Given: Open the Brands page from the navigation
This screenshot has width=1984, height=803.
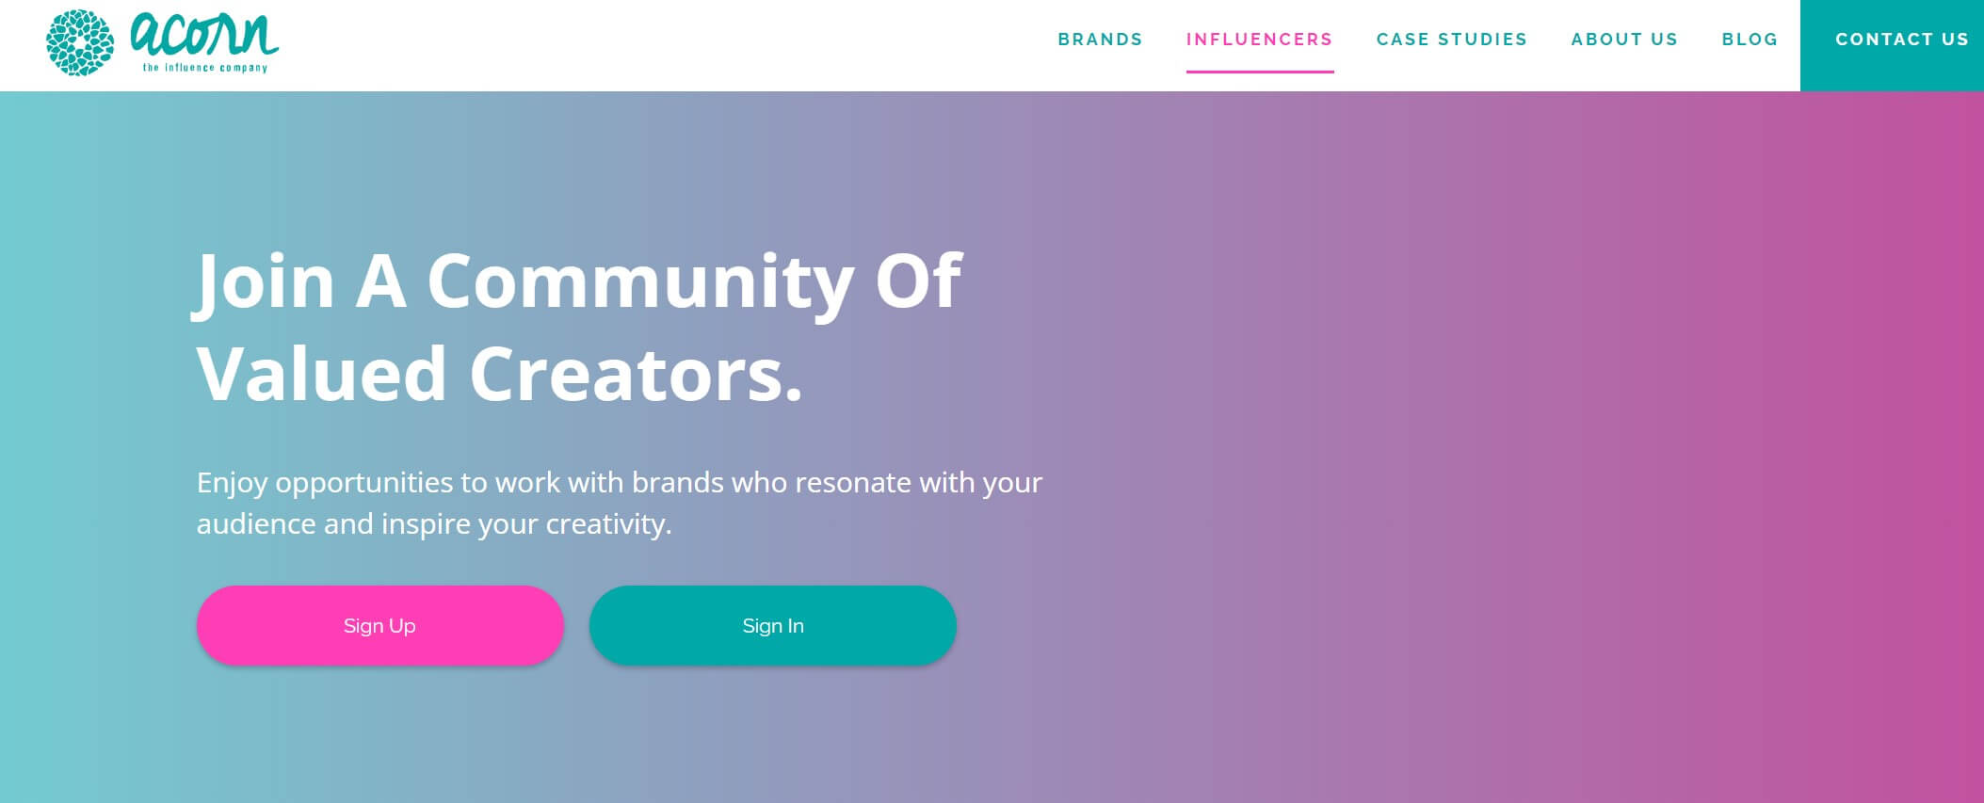Looking at the screenshot, I should (x=1100, y=40).
